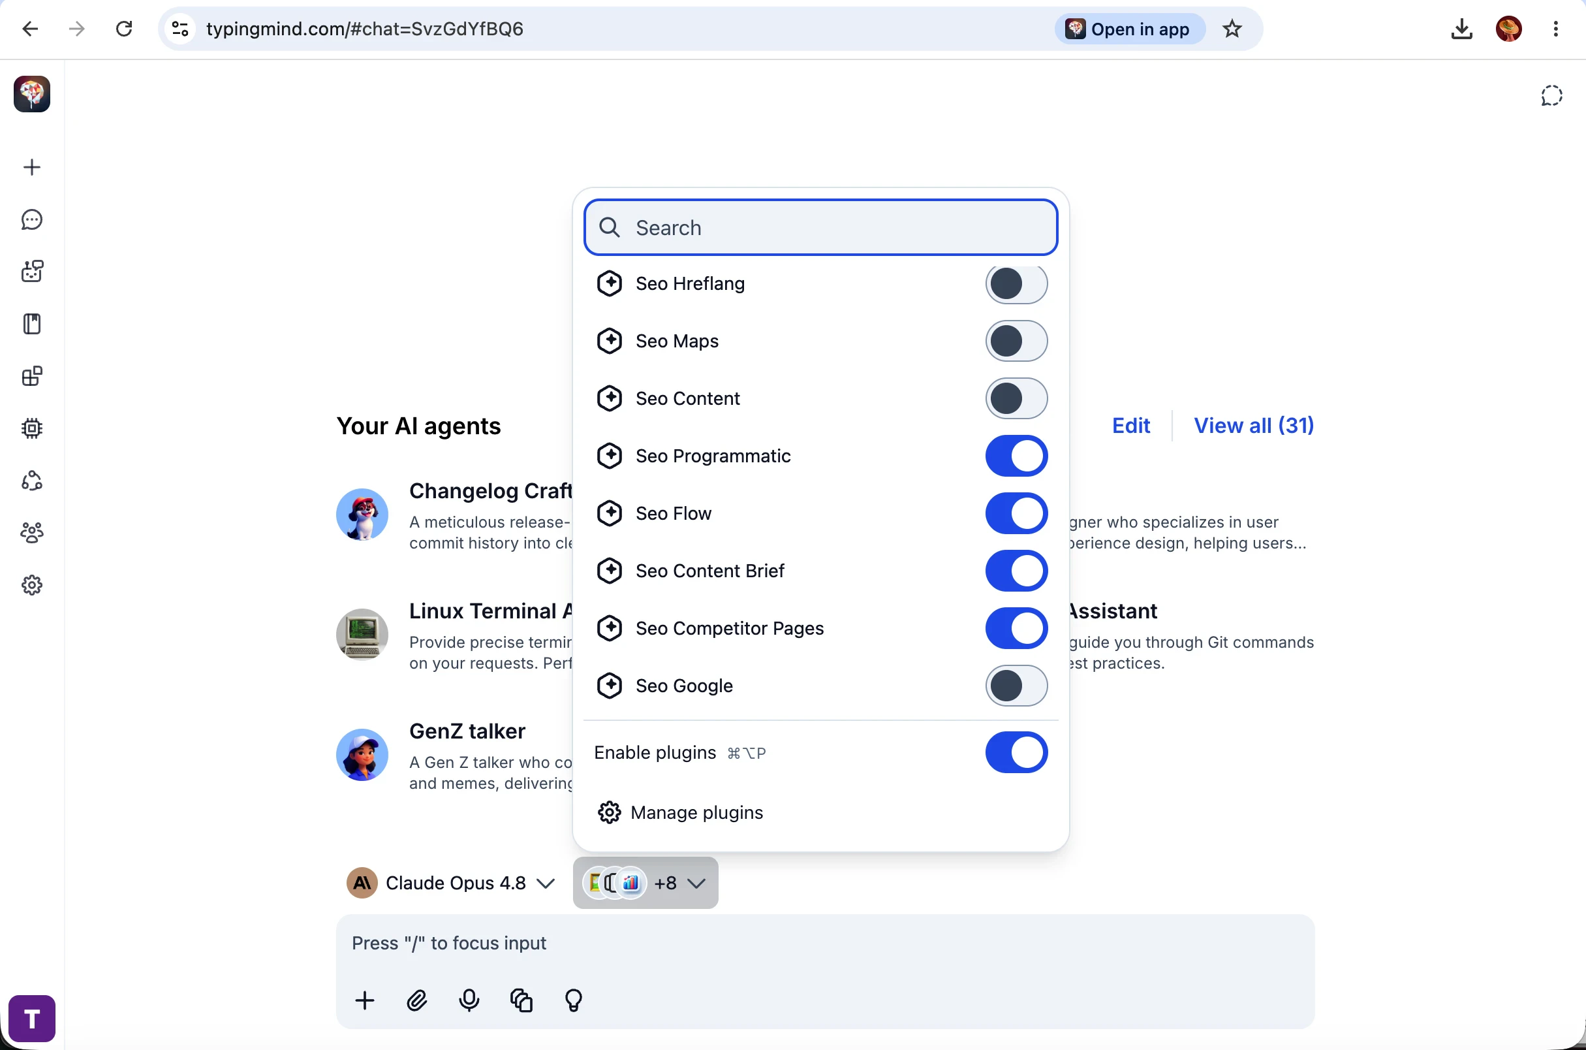The image size is (1586, 1050).
Task: Switch off the Enable plugins toggle
Action: pos(1016,753)
